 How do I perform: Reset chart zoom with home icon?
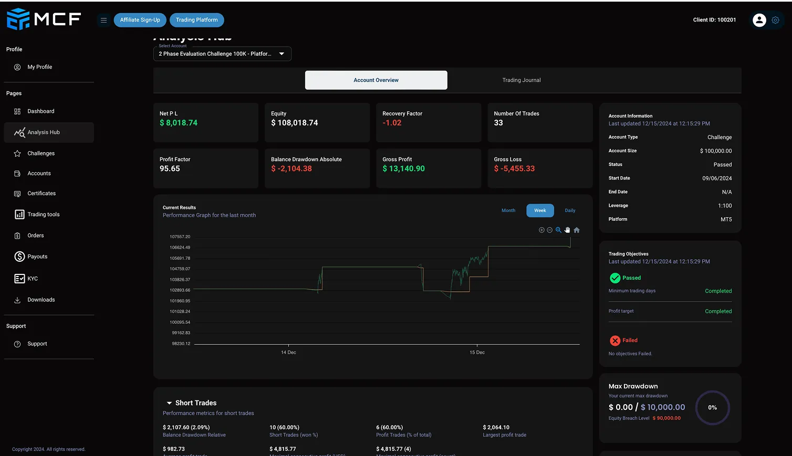point(577,230)
